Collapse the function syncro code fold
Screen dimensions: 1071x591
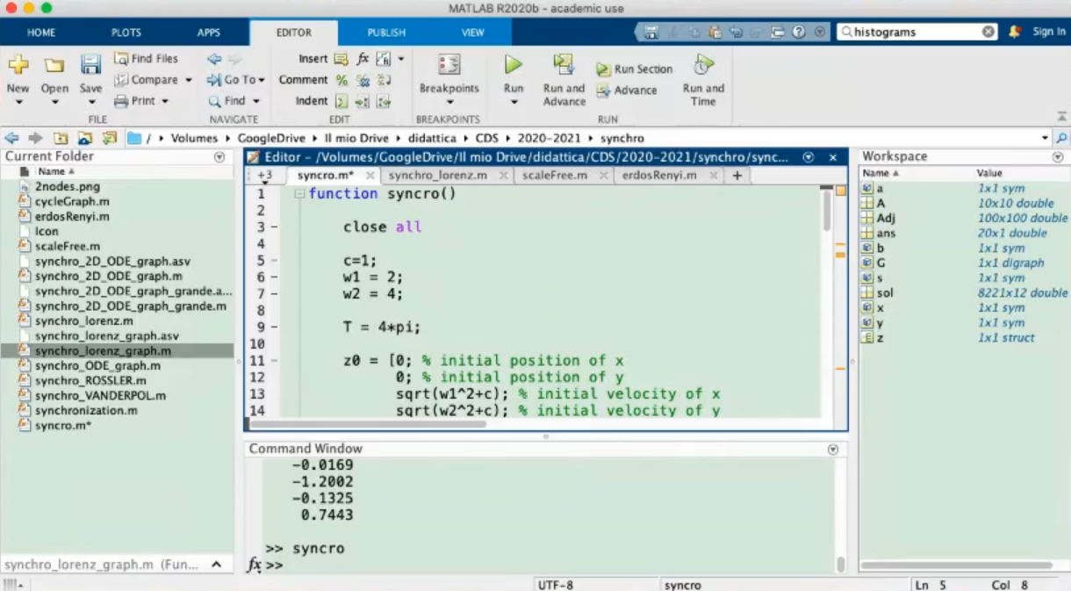[299, 194]
